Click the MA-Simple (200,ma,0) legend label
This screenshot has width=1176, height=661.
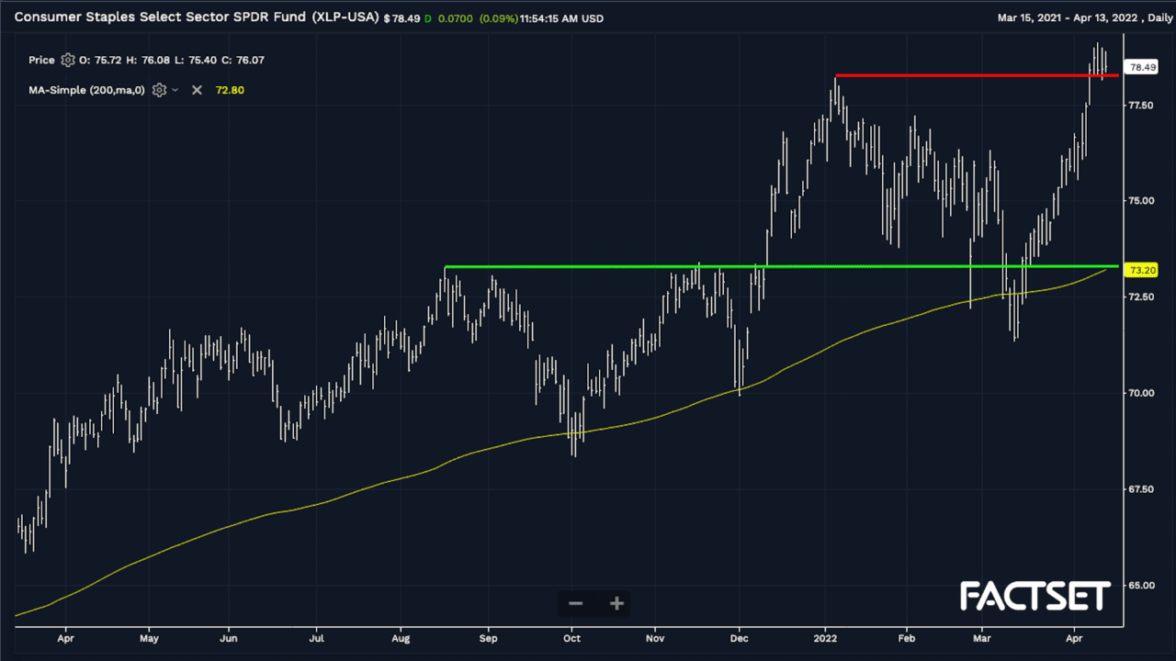coord(86,90)
